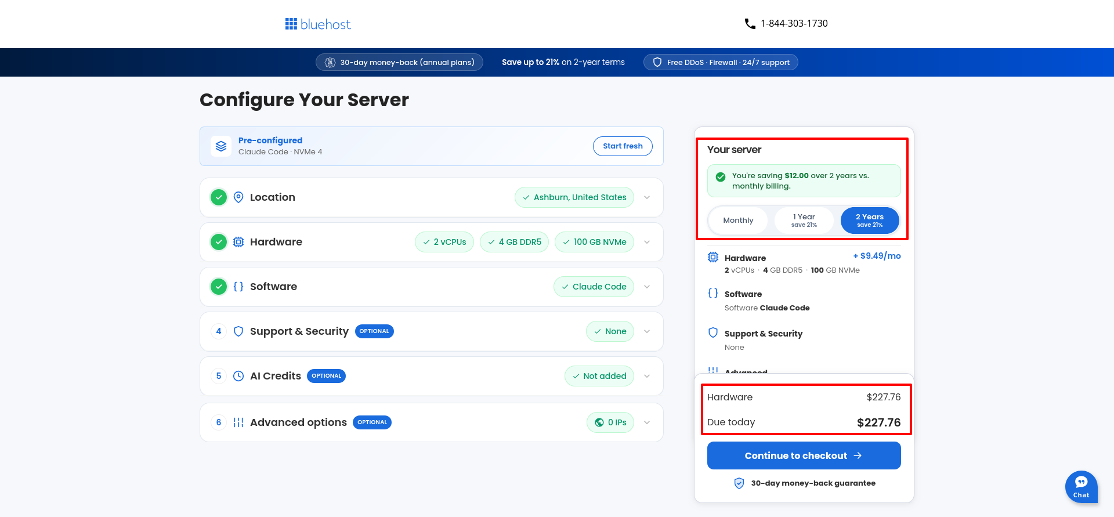The image size is (1114, 517).
Task: Click the money-back guarantee shield icon
Action: (x=739, y=483)
